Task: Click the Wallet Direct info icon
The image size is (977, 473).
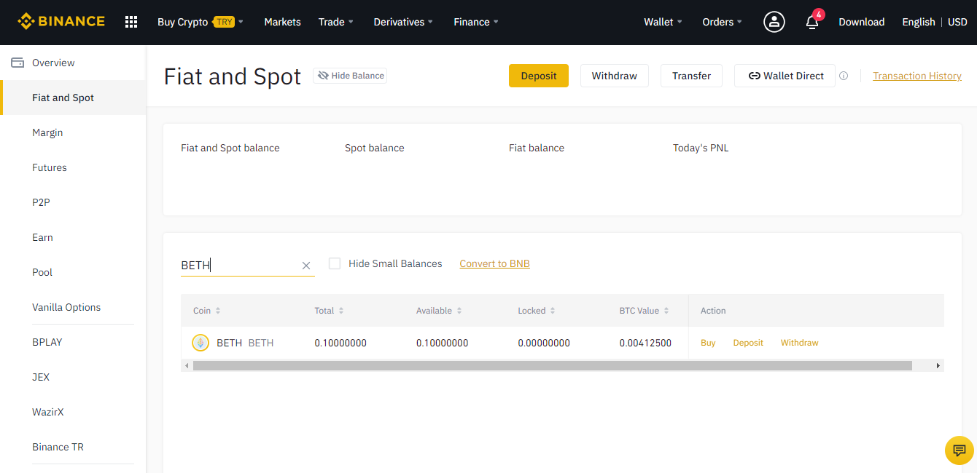Action: tap(844, 76)
